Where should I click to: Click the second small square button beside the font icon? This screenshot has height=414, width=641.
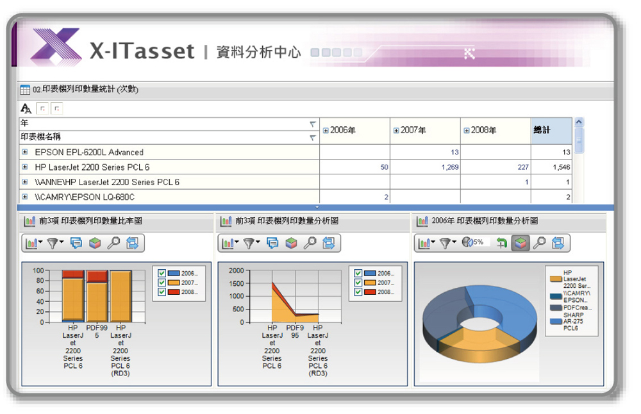pos(57,109)
